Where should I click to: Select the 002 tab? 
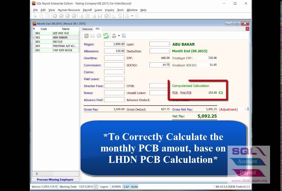click(98, 29)
